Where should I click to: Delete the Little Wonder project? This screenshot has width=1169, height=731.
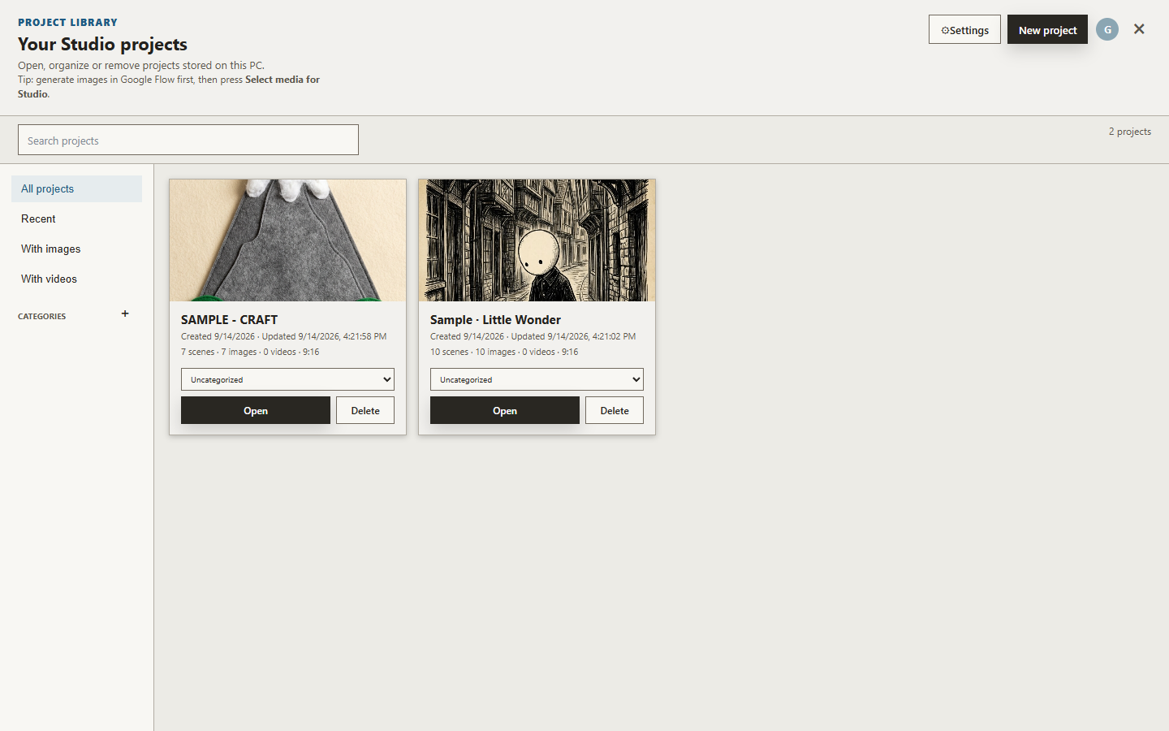[x=615, y=410]
